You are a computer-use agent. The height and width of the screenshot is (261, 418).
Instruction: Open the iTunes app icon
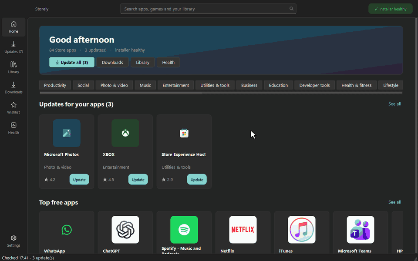click(302, 230)
